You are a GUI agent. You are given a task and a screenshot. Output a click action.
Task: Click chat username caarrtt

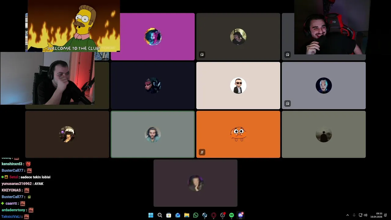(11, 204)
